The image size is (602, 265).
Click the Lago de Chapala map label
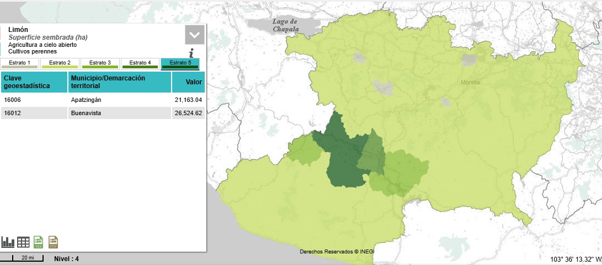click(x=285, y=25)
